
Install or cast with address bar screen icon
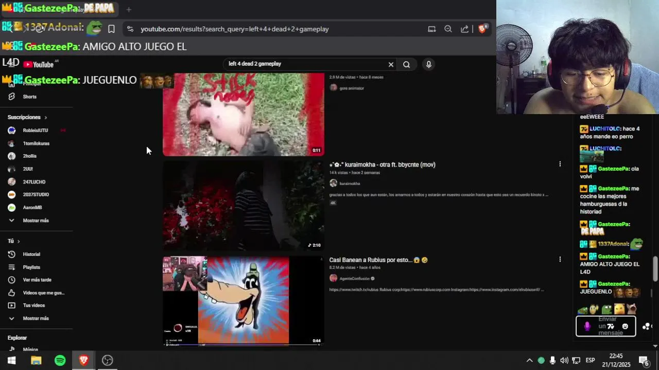(x=432, y=29)
